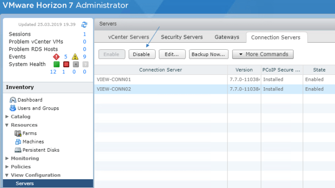The image size is (335, 188).
Task: Open the Problem vCenter VMs count
Action: (85, 41)
